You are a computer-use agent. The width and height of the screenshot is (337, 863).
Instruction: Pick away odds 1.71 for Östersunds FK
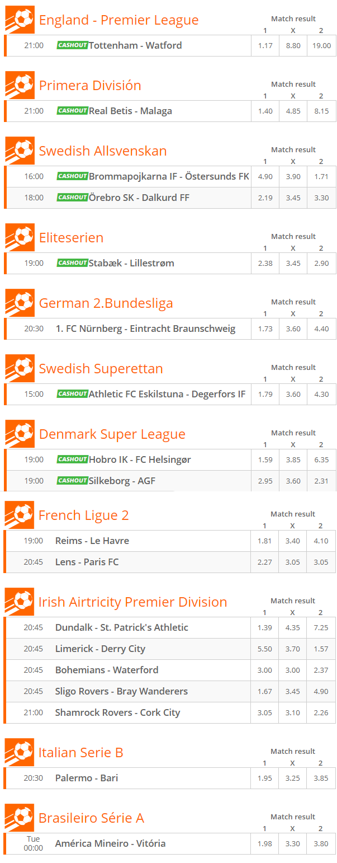(321, 176)
